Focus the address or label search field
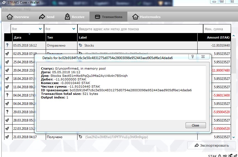This screenshot has width=238, height=157. pos(140,29)
